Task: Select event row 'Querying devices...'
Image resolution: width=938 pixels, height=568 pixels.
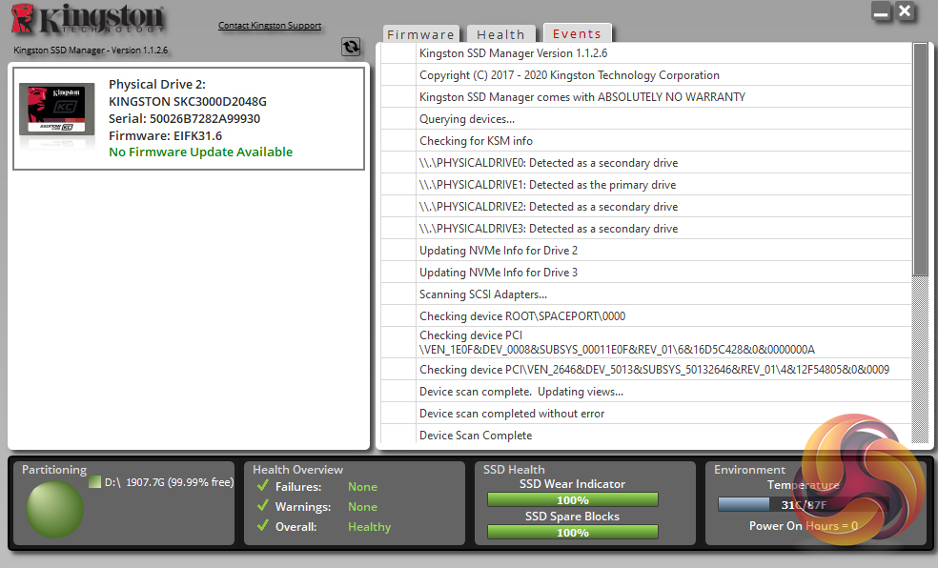Action: [x=646, y=119]
